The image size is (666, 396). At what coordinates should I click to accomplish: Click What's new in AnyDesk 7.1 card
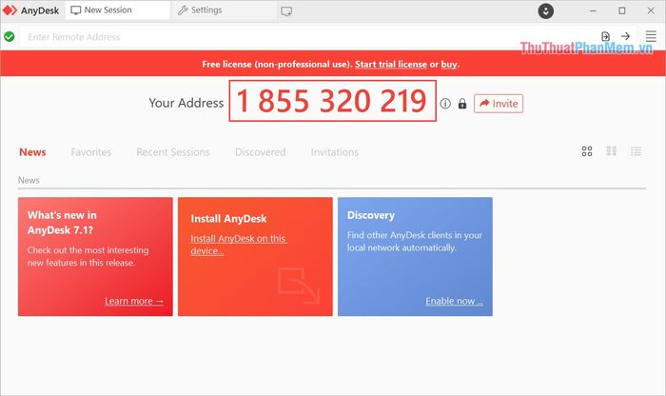point(95,257)
